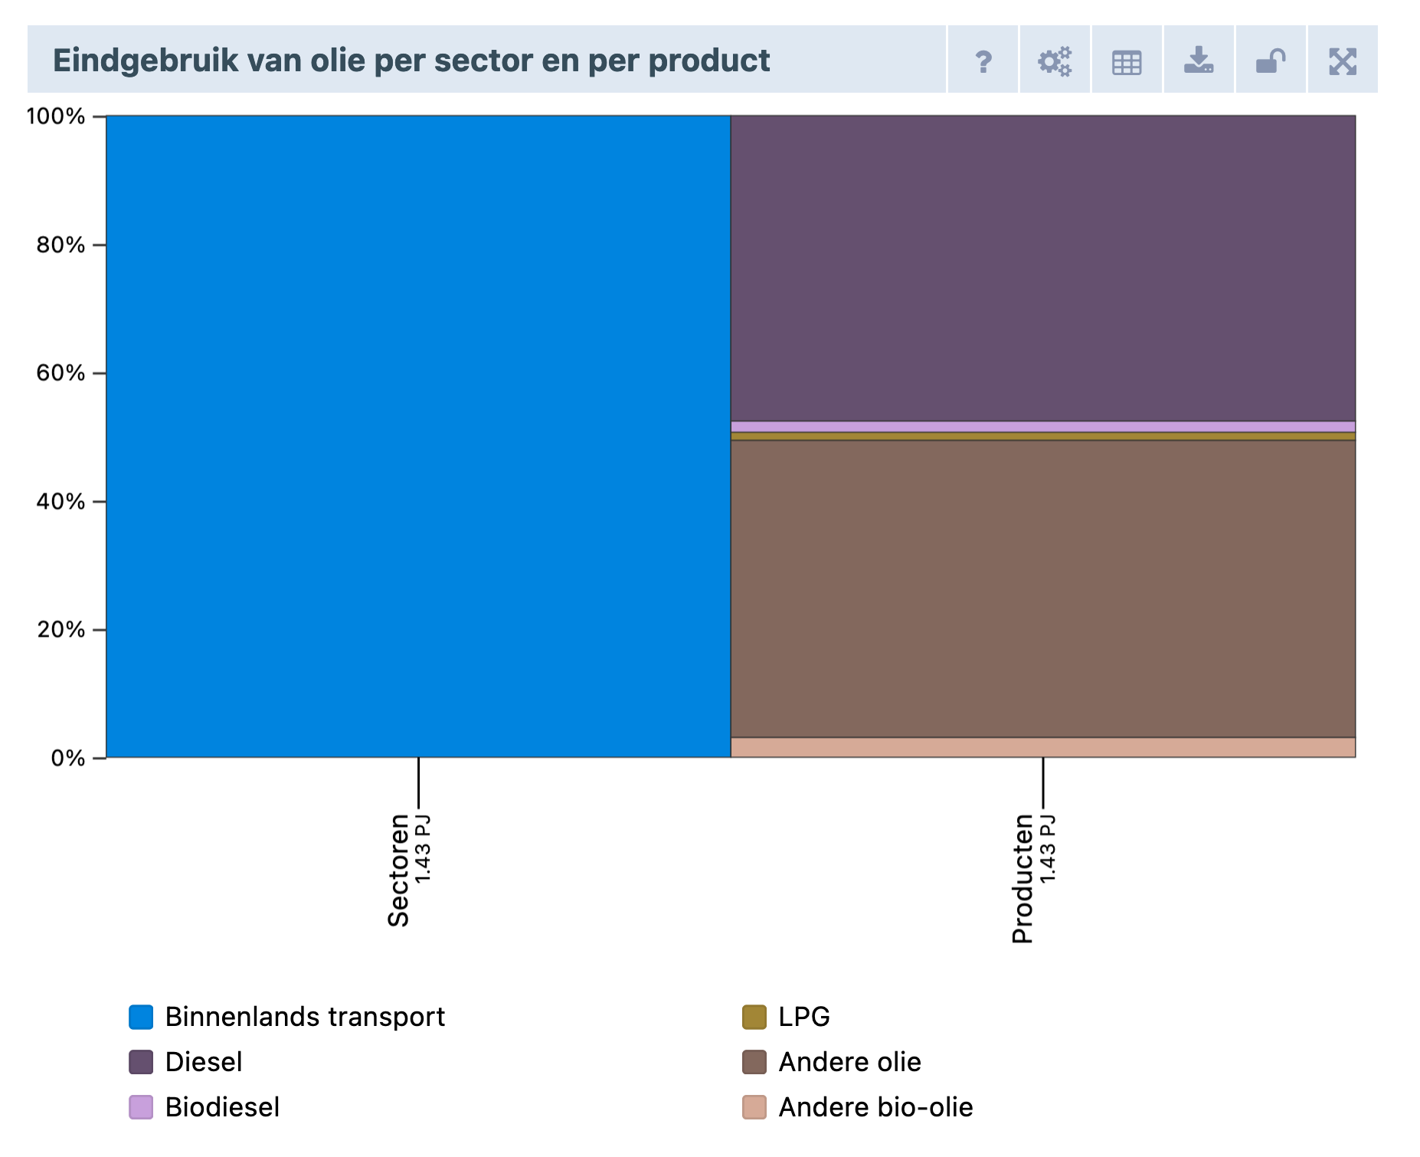The width and height of the screenshot is (1420, 1157).
Task: Expand chart to fullscreen
Action: click(1343, 60)
